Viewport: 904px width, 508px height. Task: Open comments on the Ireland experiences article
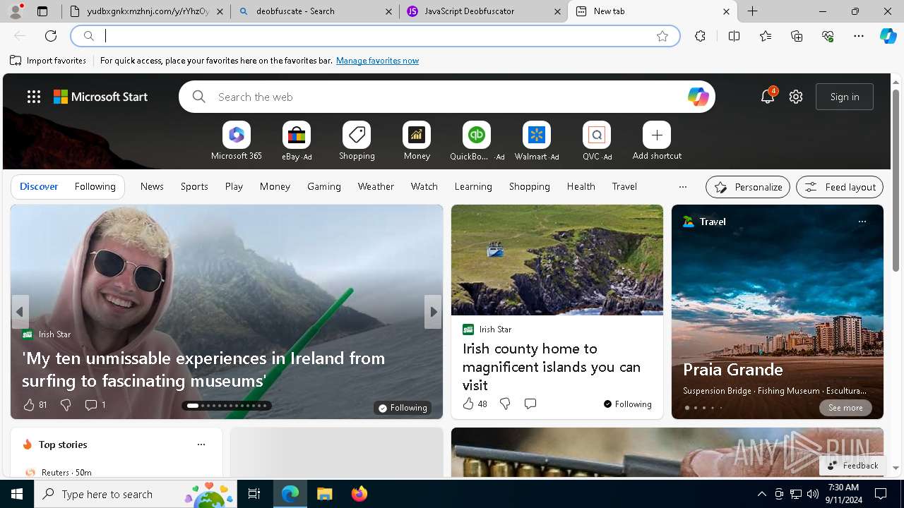pyautogui.click(x=95, y=404)
